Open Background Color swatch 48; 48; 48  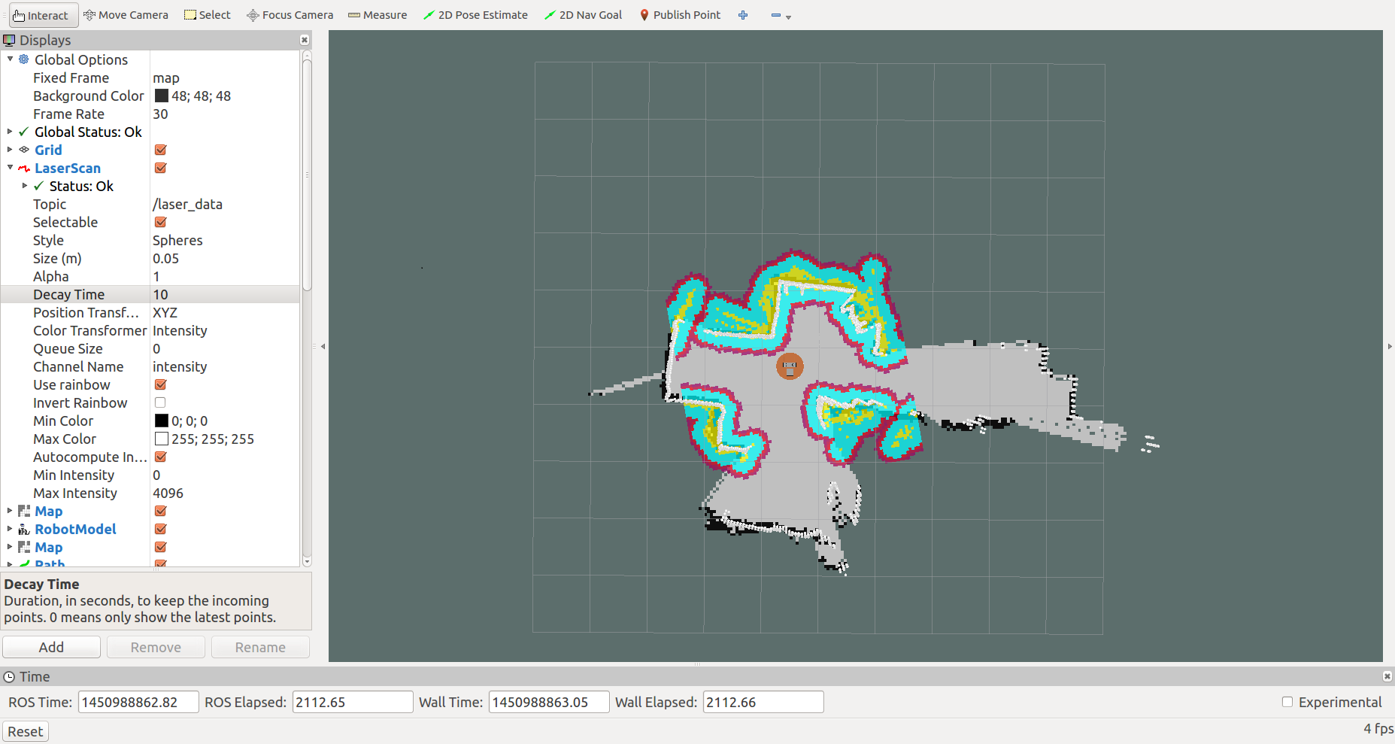tap(162, 96)
